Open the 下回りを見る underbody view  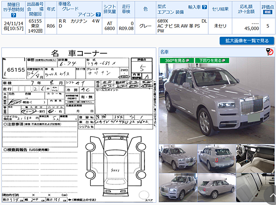tap(212, 61)
